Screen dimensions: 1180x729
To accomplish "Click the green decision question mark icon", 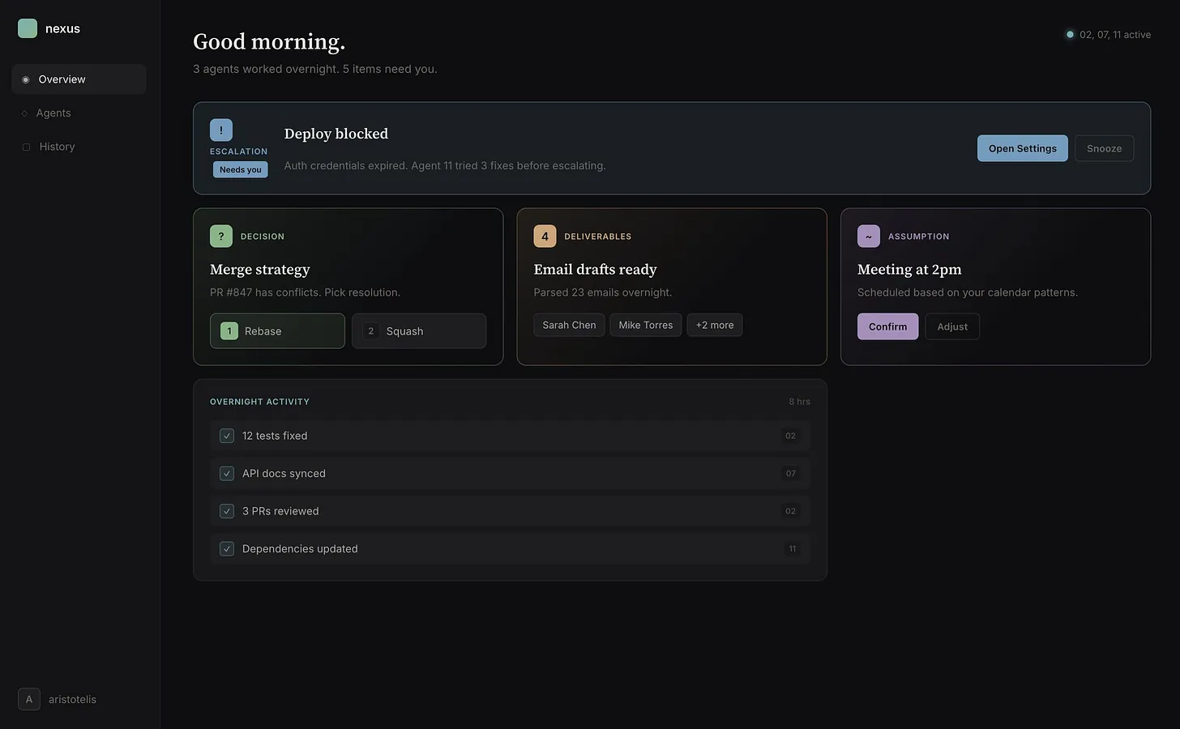I will tap(221, 237).
